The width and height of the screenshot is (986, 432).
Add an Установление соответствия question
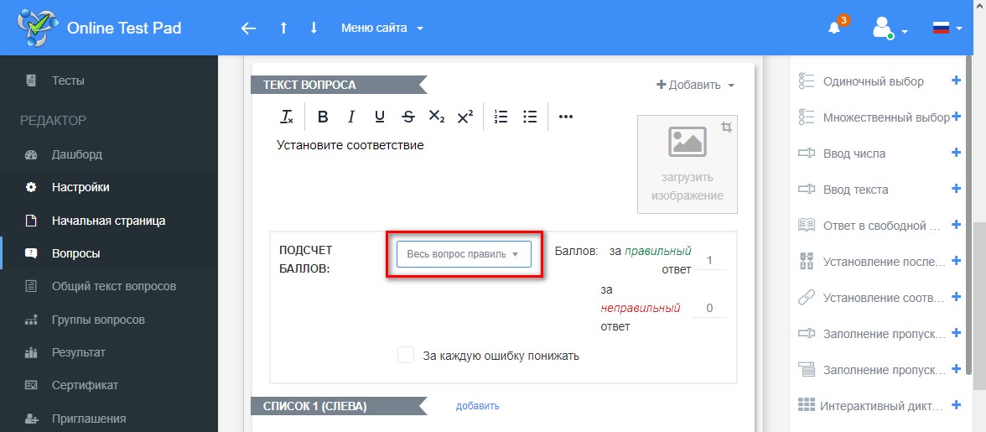957,296
